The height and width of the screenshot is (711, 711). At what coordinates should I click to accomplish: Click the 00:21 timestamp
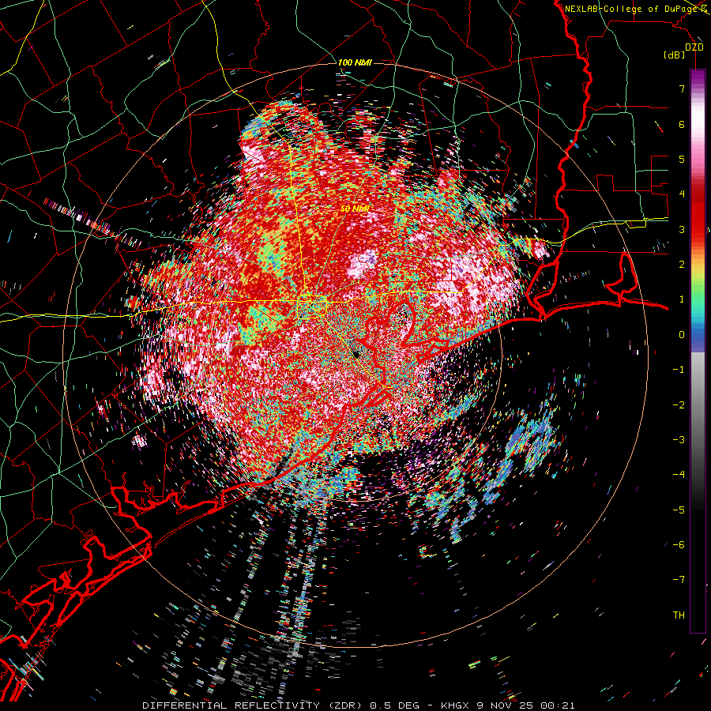(557, 705)
